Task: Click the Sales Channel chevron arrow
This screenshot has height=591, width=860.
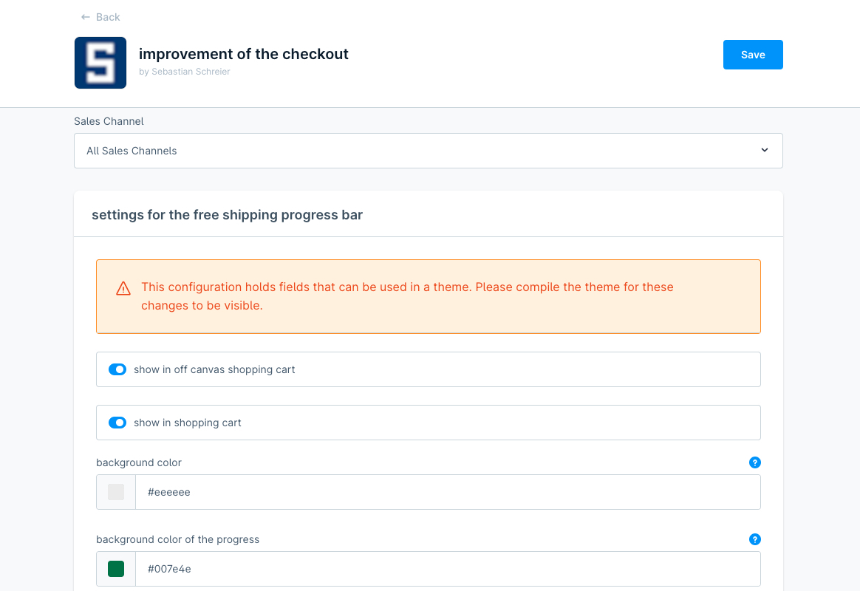Action: click(x=765, y=150)
